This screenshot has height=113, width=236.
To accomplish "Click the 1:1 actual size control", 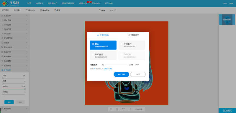I will pos(130,109).
